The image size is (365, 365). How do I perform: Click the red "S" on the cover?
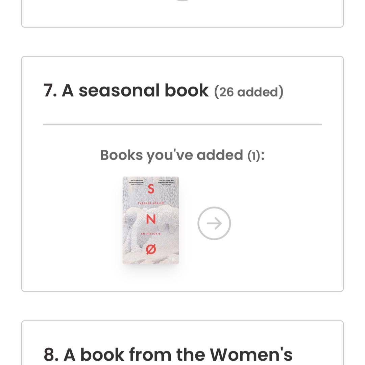coord(151,190)
